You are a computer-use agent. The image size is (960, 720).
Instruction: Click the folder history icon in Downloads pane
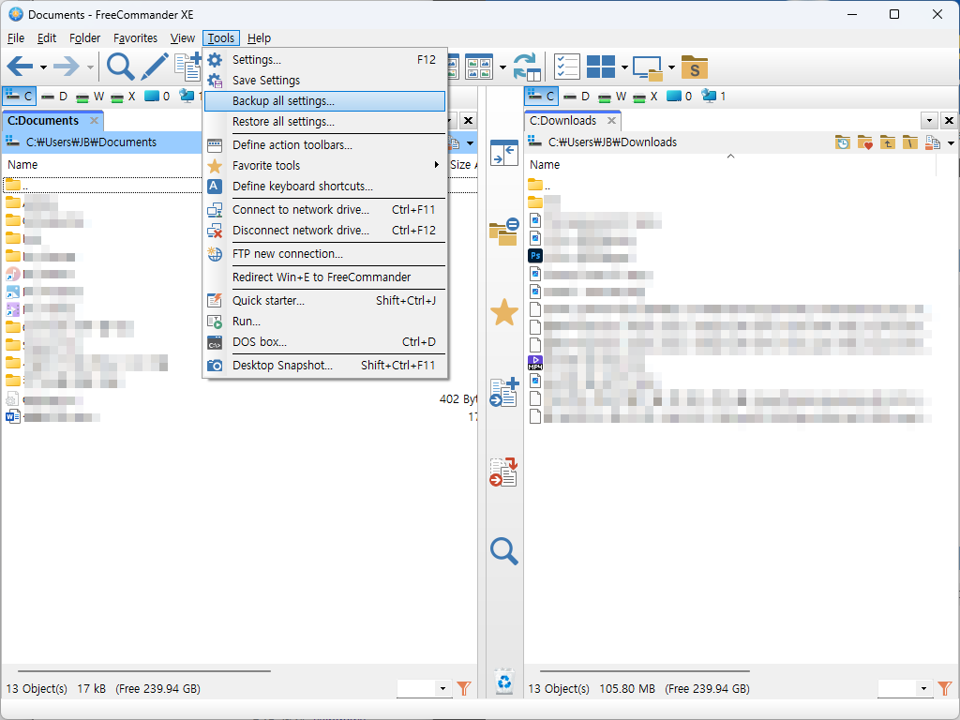click(843, 142)
